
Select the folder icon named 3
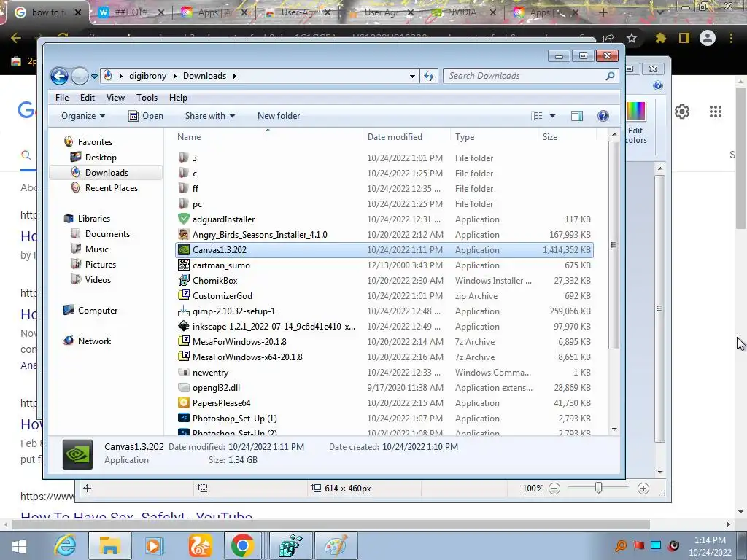[183, 157]
